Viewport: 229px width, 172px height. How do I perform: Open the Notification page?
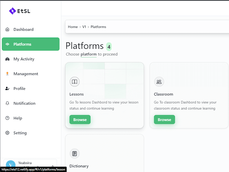[31, 103]
